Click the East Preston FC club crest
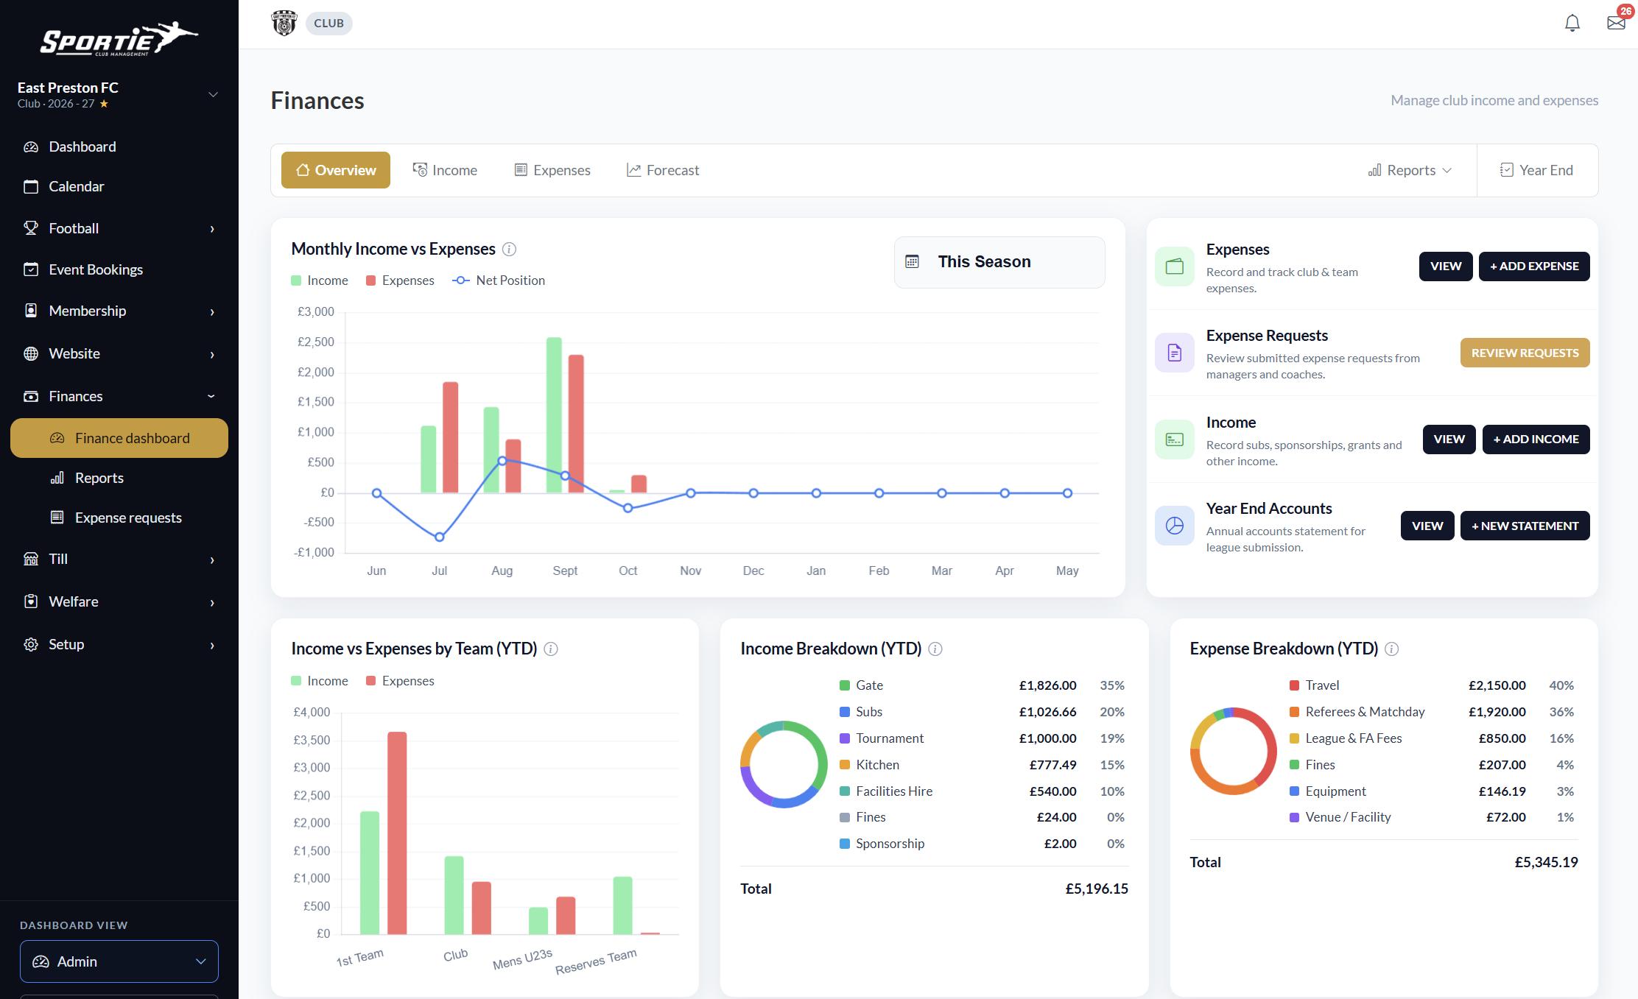Viewport: 1638px width, 999px height. click(284, 23)
